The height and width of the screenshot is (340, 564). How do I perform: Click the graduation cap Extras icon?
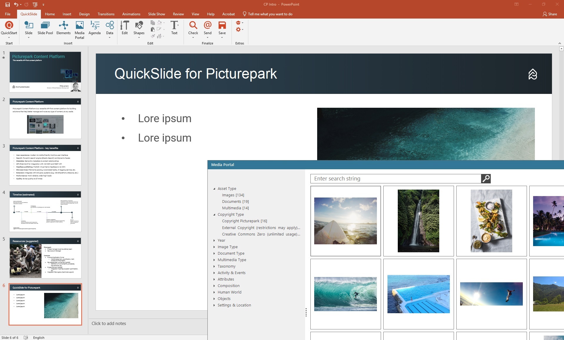[x=238, y=23]
